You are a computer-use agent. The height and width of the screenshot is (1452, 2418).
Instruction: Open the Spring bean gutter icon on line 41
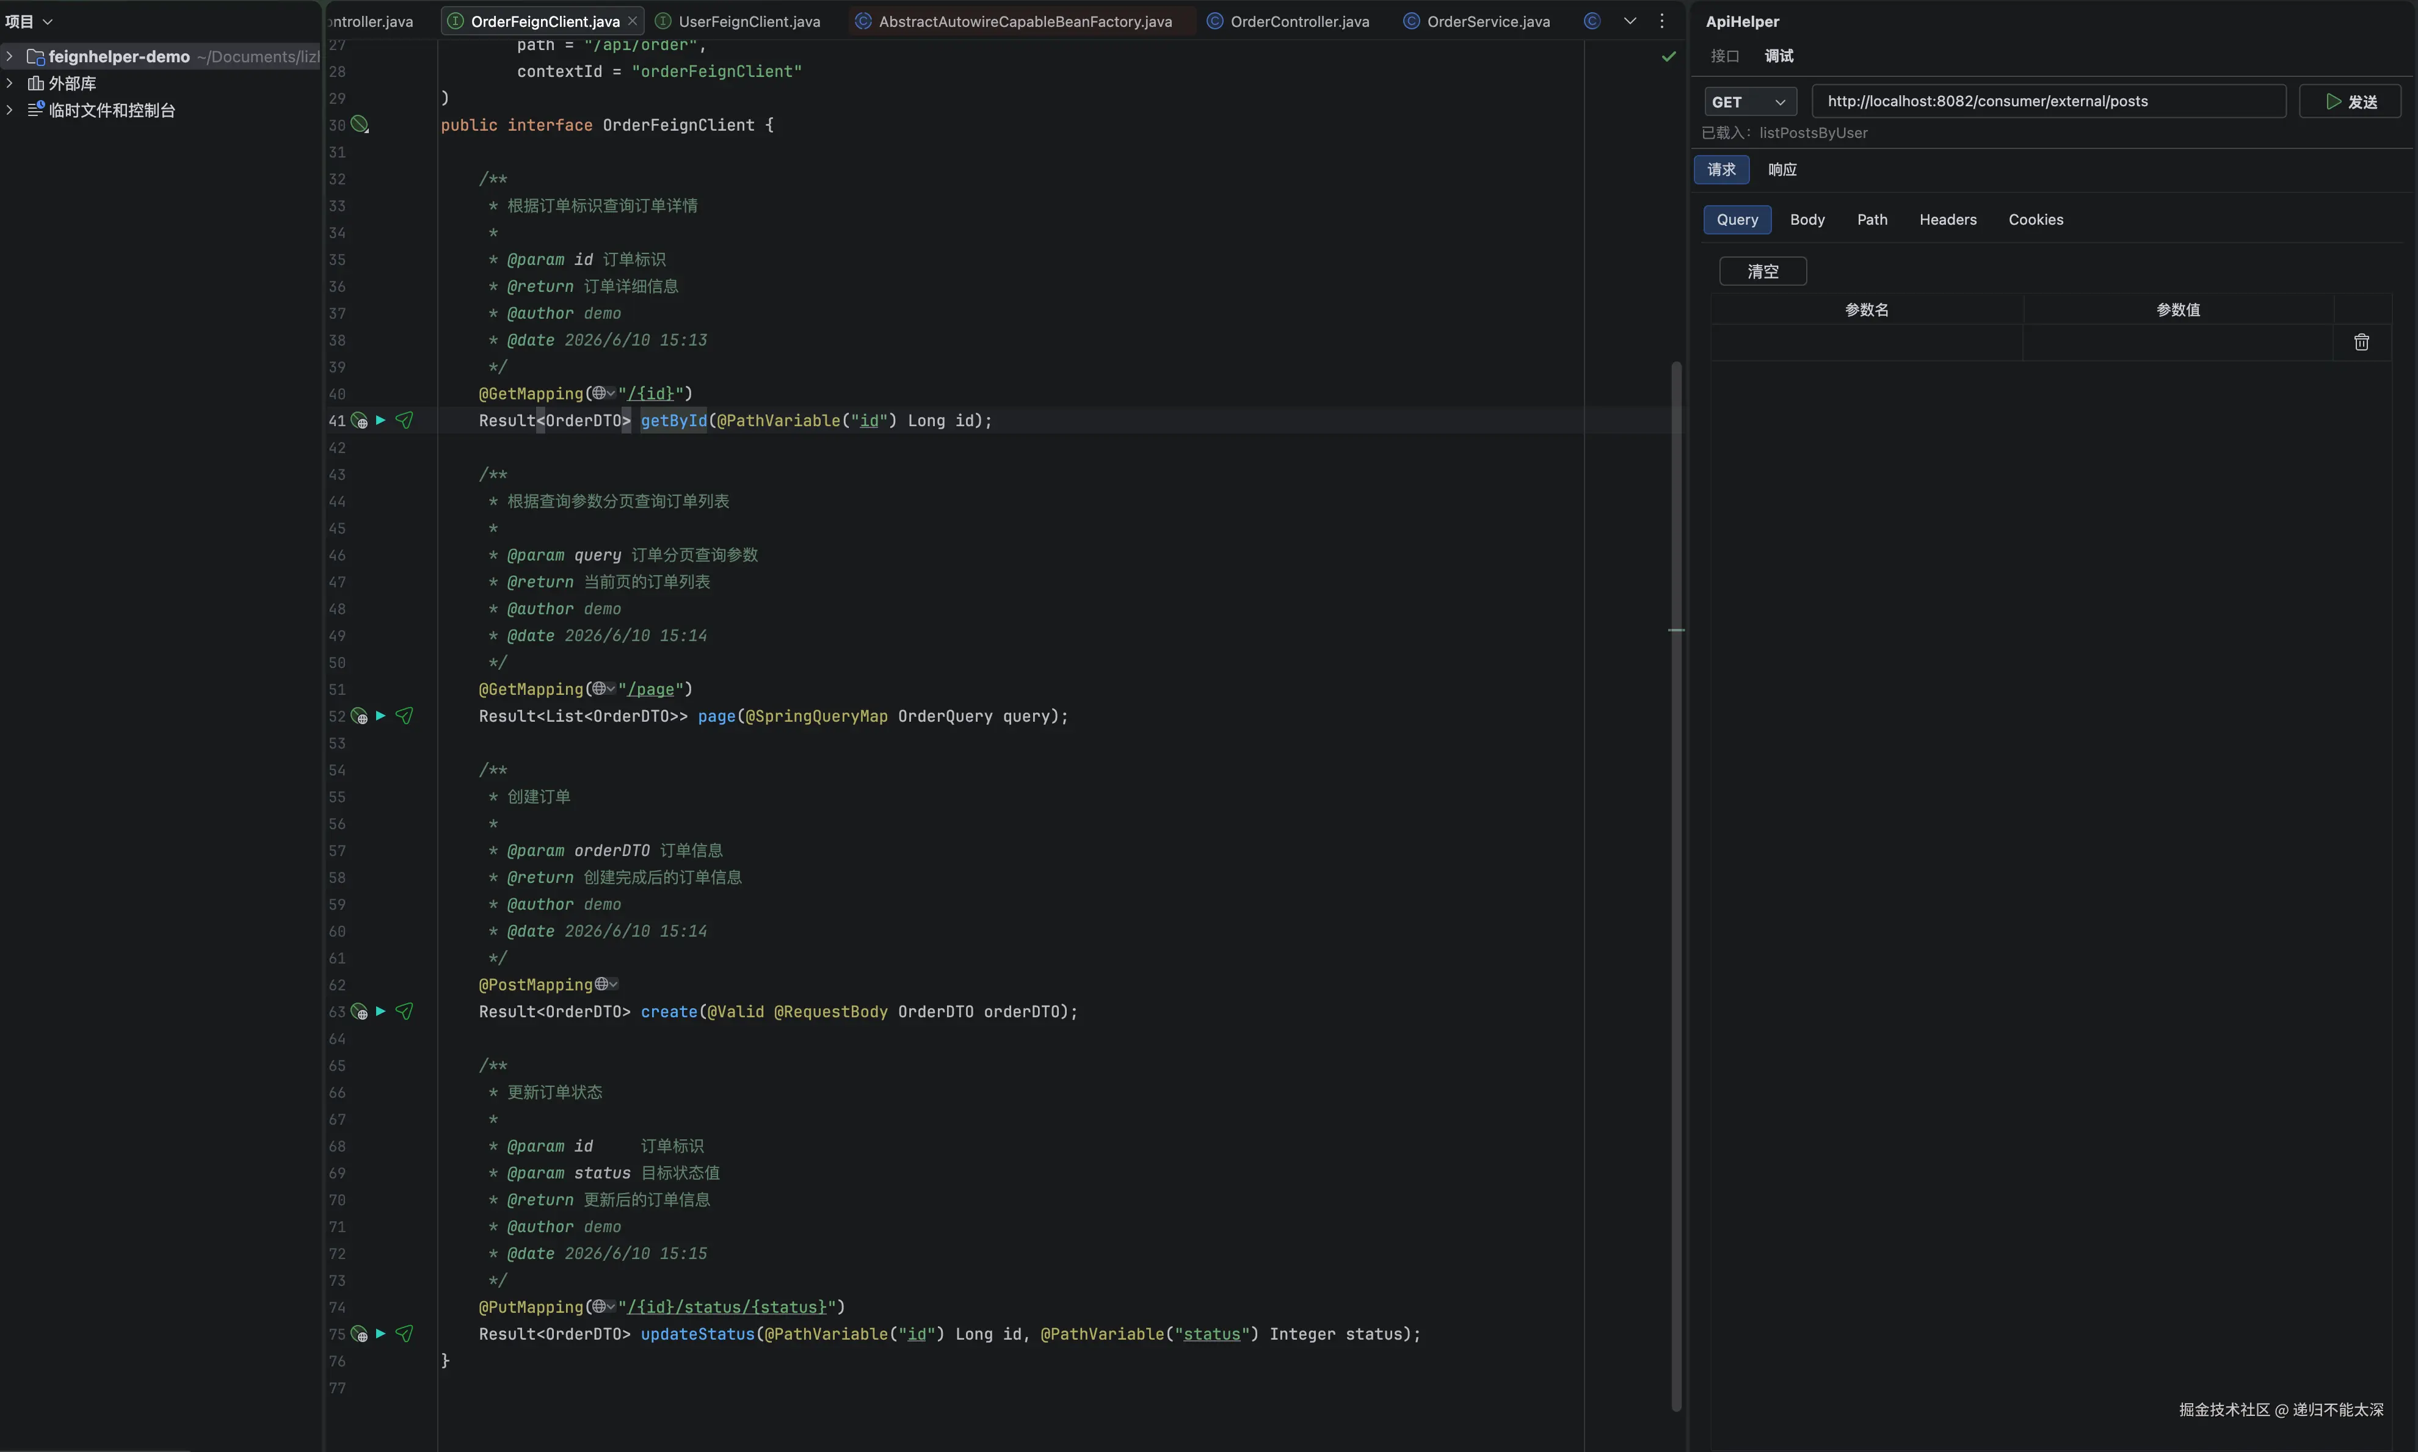pyautogui.click(x=359, y=421)
